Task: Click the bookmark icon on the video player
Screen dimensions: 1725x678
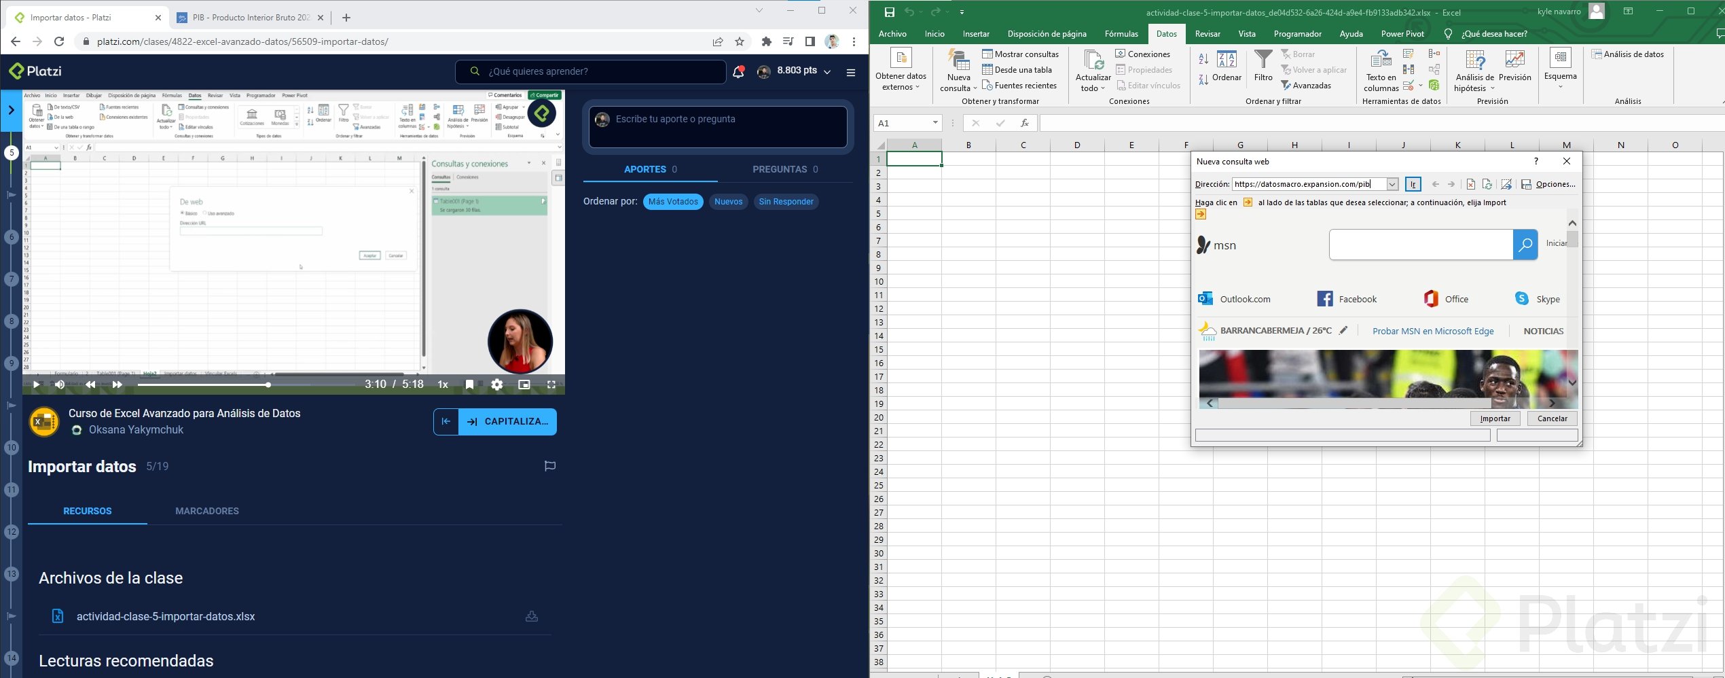Action: pos(469,385)
